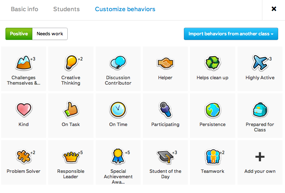Click the Problem Solver puzzle piece icon
The height and width of the screenshot is (193, 285).
[23, 156]
